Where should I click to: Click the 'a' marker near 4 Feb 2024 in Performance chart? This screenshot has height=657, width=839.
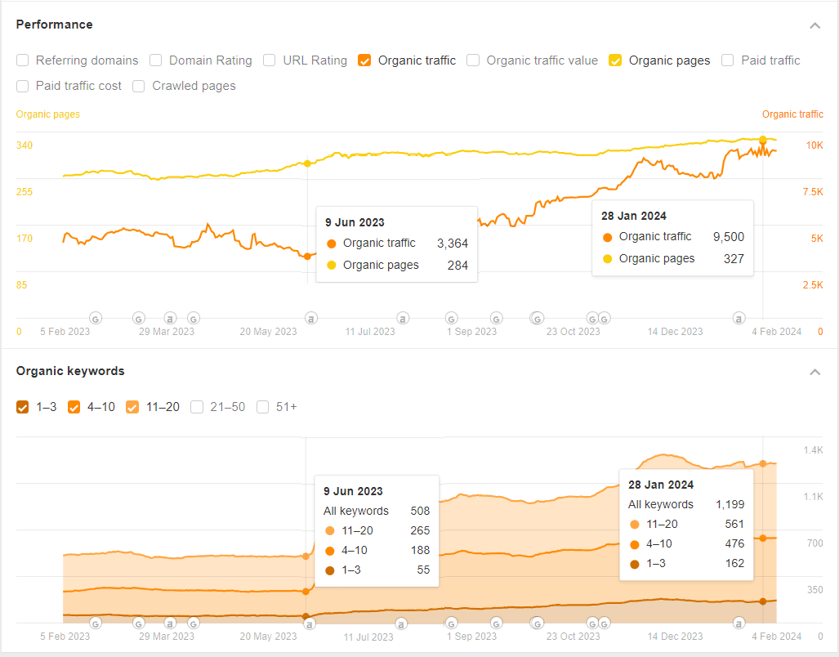pos(739,318)
